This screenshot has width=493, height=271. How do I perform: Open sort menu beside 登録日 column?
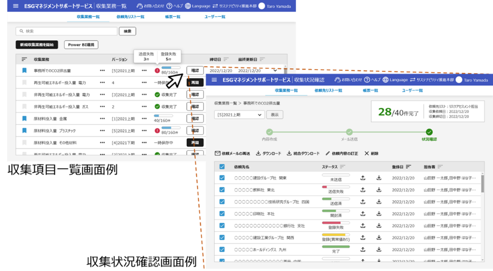(x=408, y=166)
